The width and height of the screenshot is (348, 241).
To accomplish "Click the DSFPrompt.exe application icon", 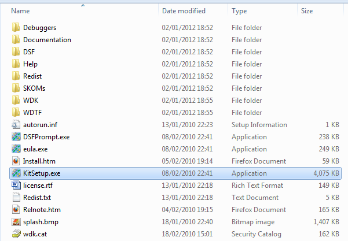I will point(16,137).
